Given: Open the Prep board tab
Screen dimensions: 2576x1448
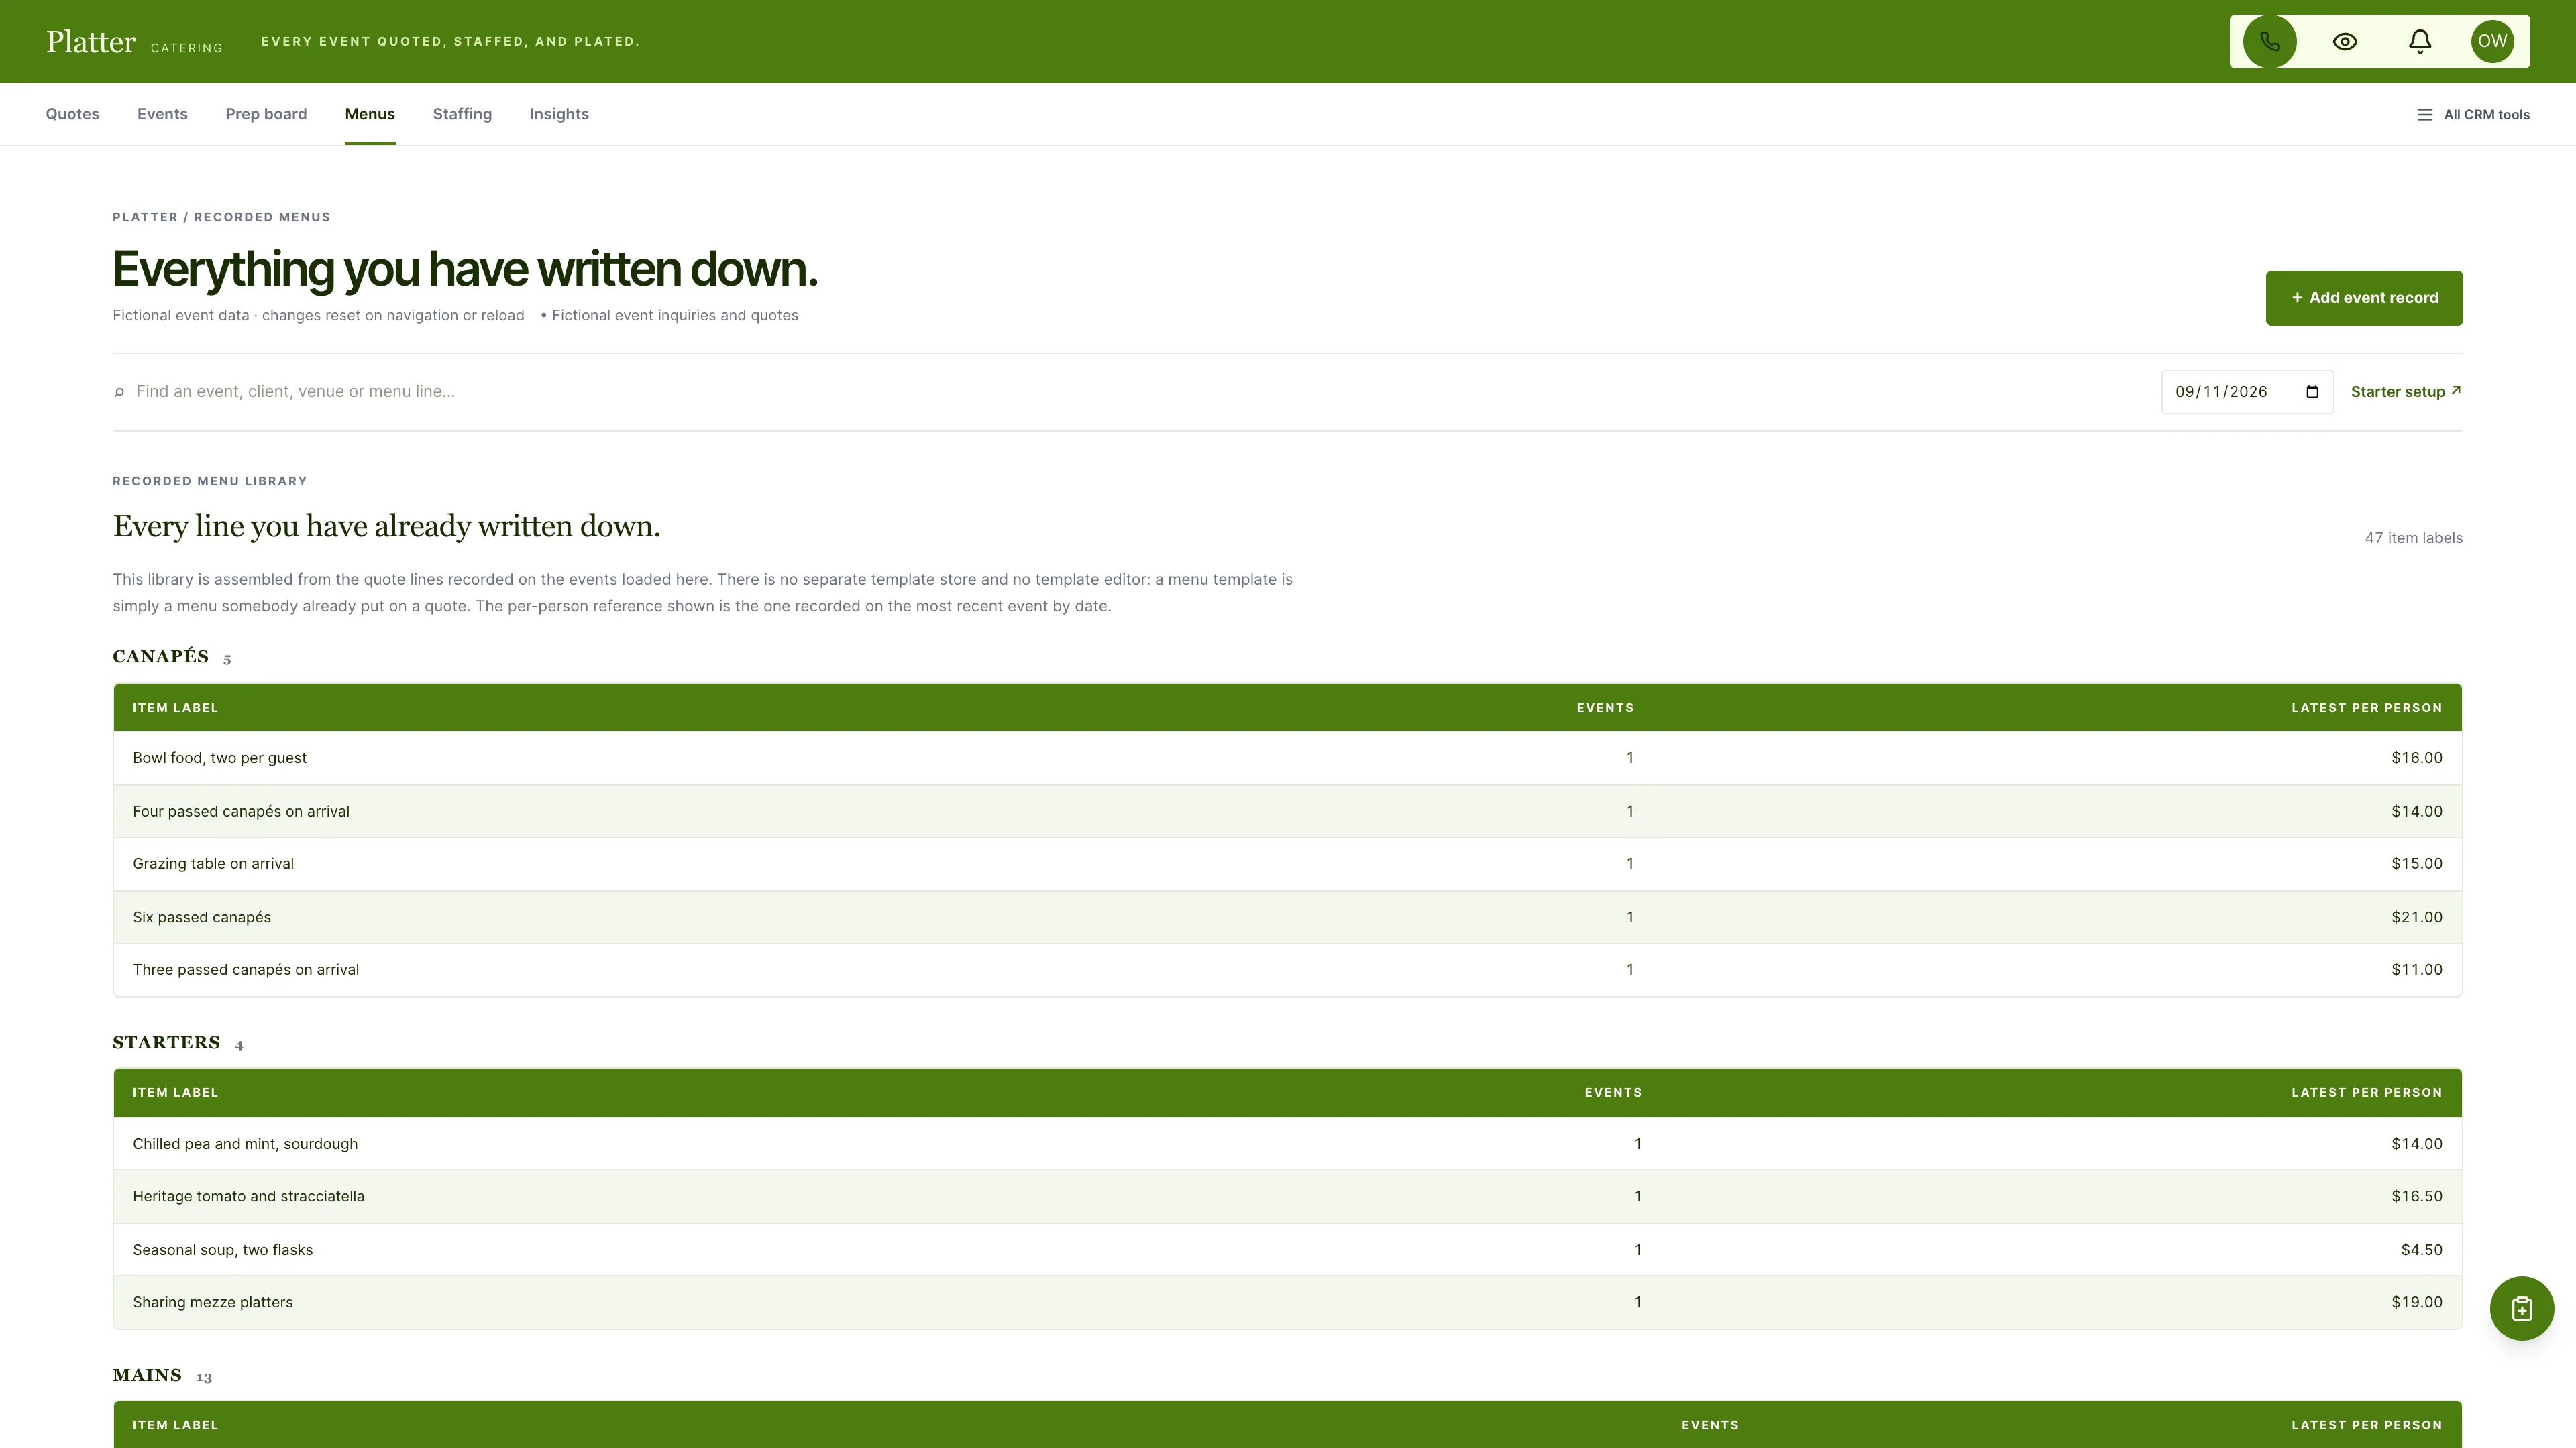Looking at the screenshot, I should [x=266, y=114].
